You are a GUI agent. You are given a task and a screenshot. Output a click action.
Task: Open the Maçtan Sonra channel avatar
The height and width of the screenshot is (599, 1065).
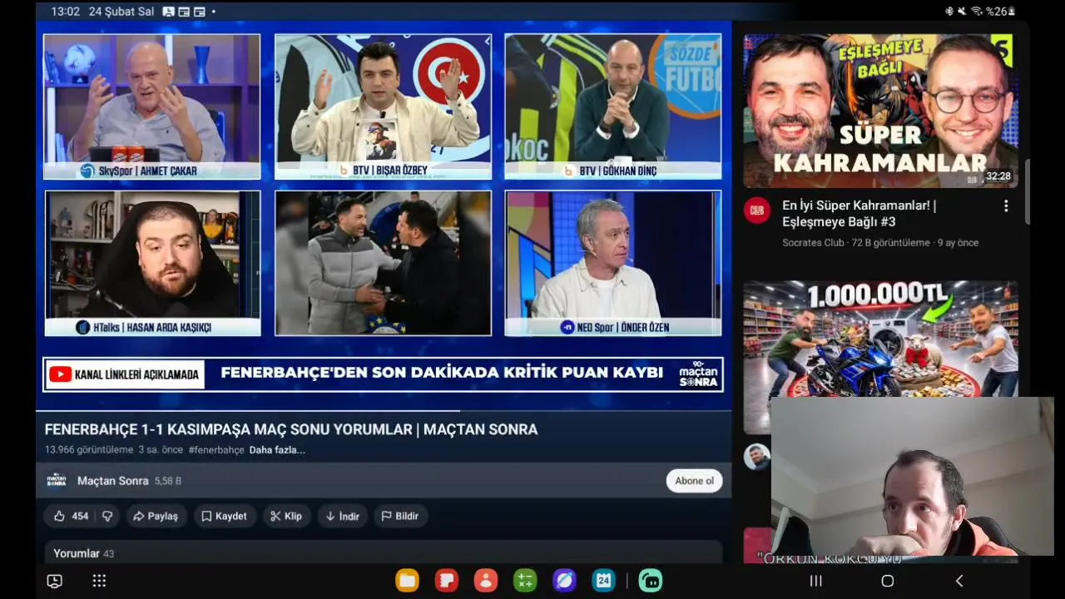pyautogui.click(x=57, y=481)
